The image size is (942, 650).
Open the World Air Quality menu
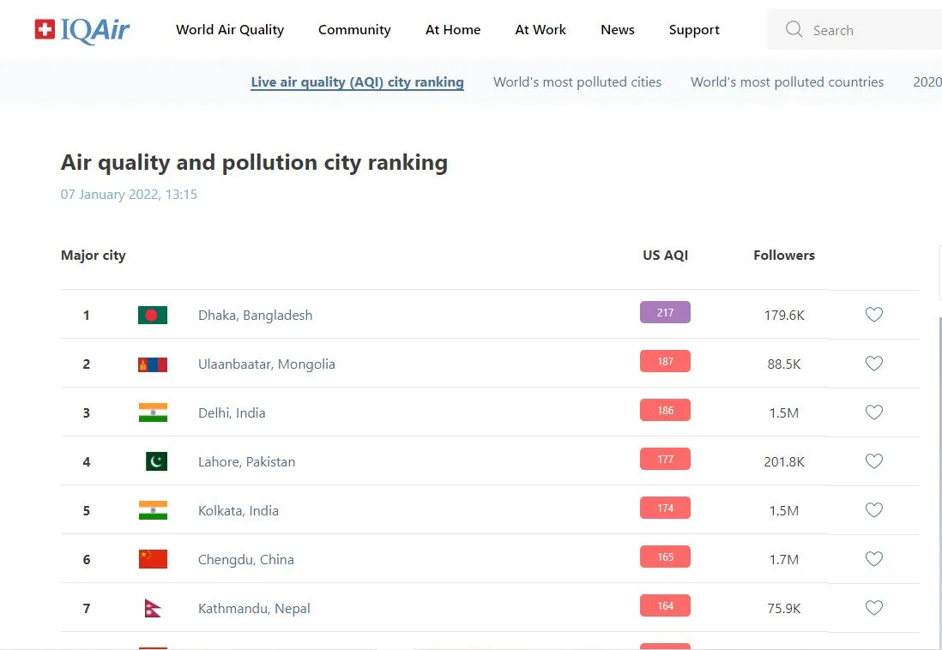pos(230,30)
